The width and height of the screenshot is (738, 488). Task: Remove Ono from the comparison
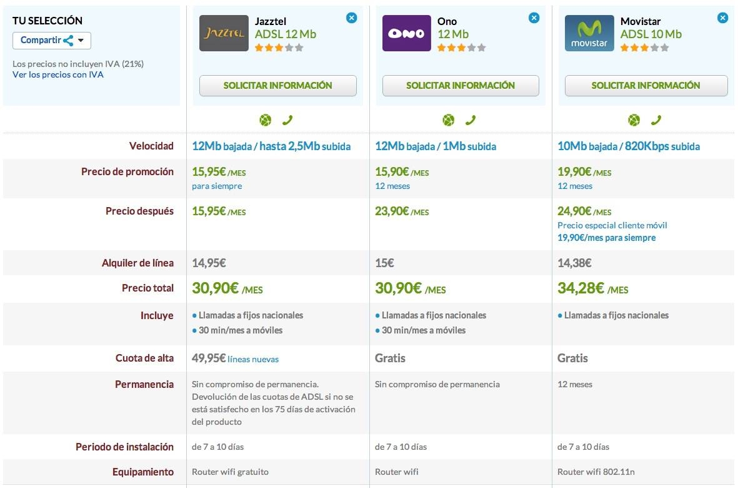tap(534, 18)
